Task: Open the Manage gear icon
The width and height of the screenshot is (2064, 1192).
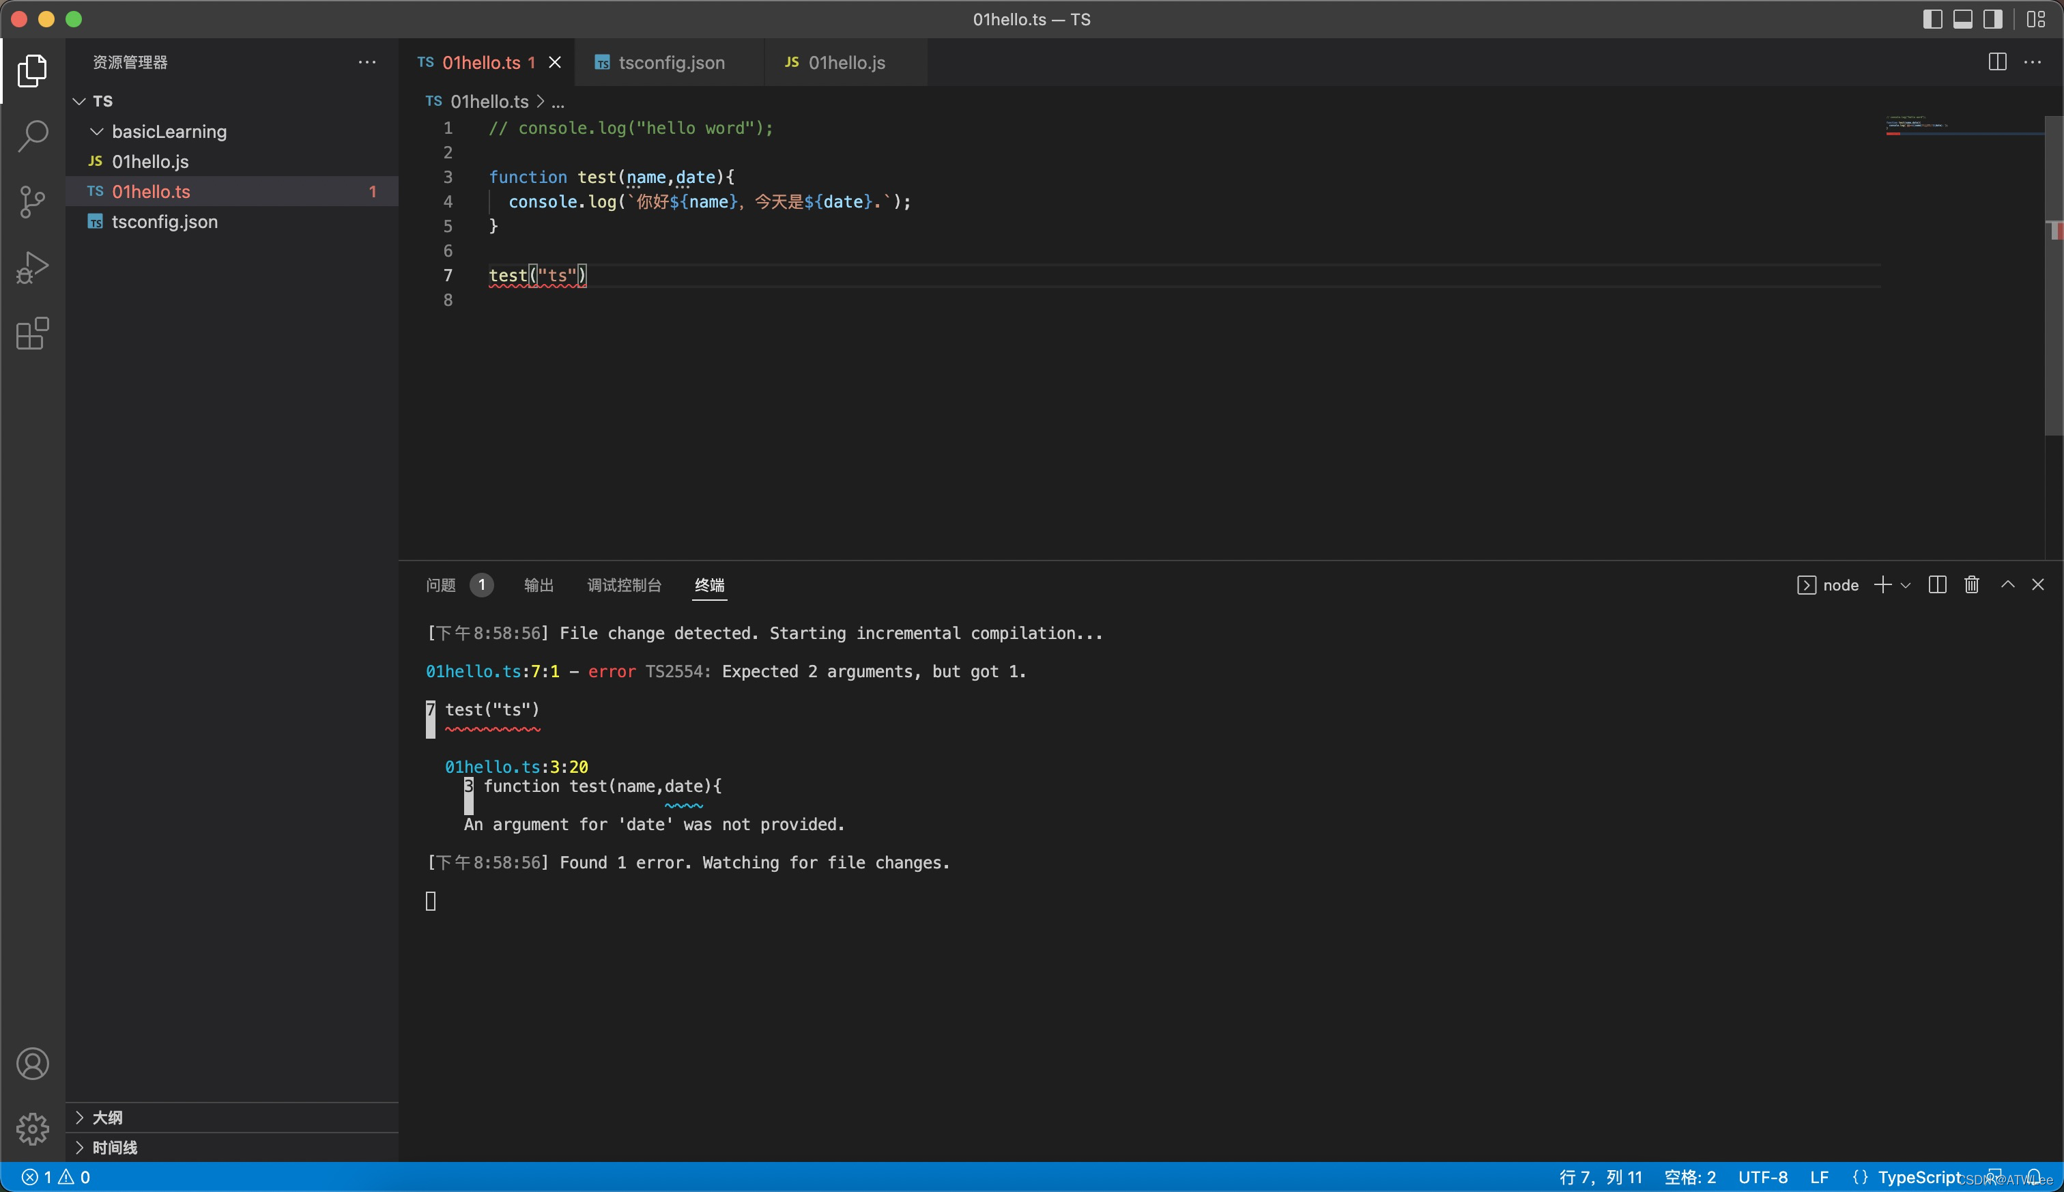Action: [33, 1129]
